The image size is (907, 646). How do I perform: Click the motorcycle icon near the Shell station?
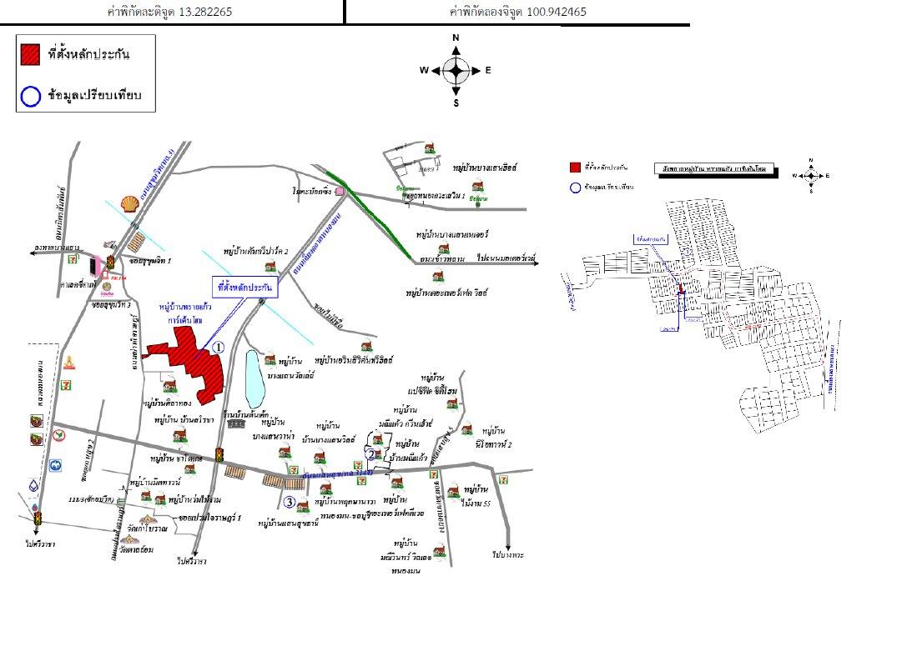click(x=110, y=246)
